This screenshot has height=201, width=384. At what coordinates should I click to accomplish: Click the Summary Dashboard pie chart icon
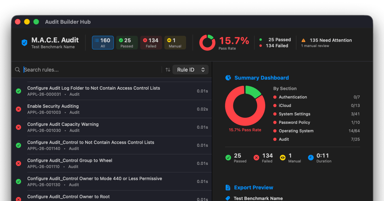click(x=228, y=78)
